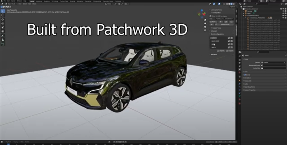The width and height of the screenshot is (287, 145).
Task: Open the Output properties tab
Action: (x=240, y=63)
